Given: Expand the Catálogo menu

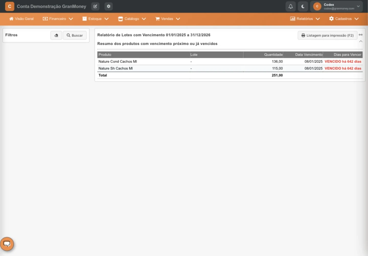Looking at the screenshot, I should point(132,19).
